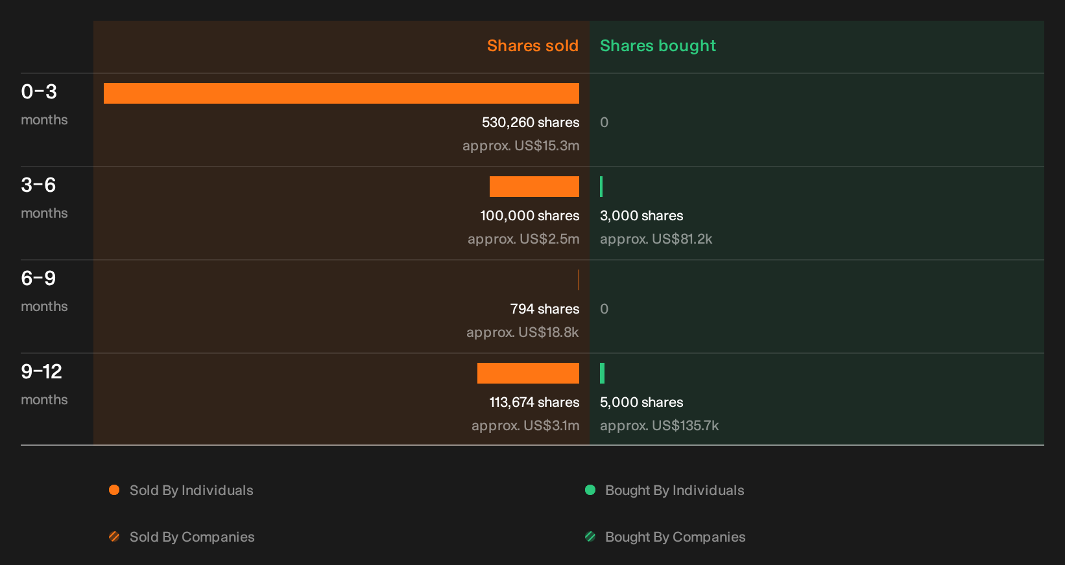Select the 3-6 months orange sold bar
The width and height of the screenshot is (1065, 565).
click(x=534, y=187)
